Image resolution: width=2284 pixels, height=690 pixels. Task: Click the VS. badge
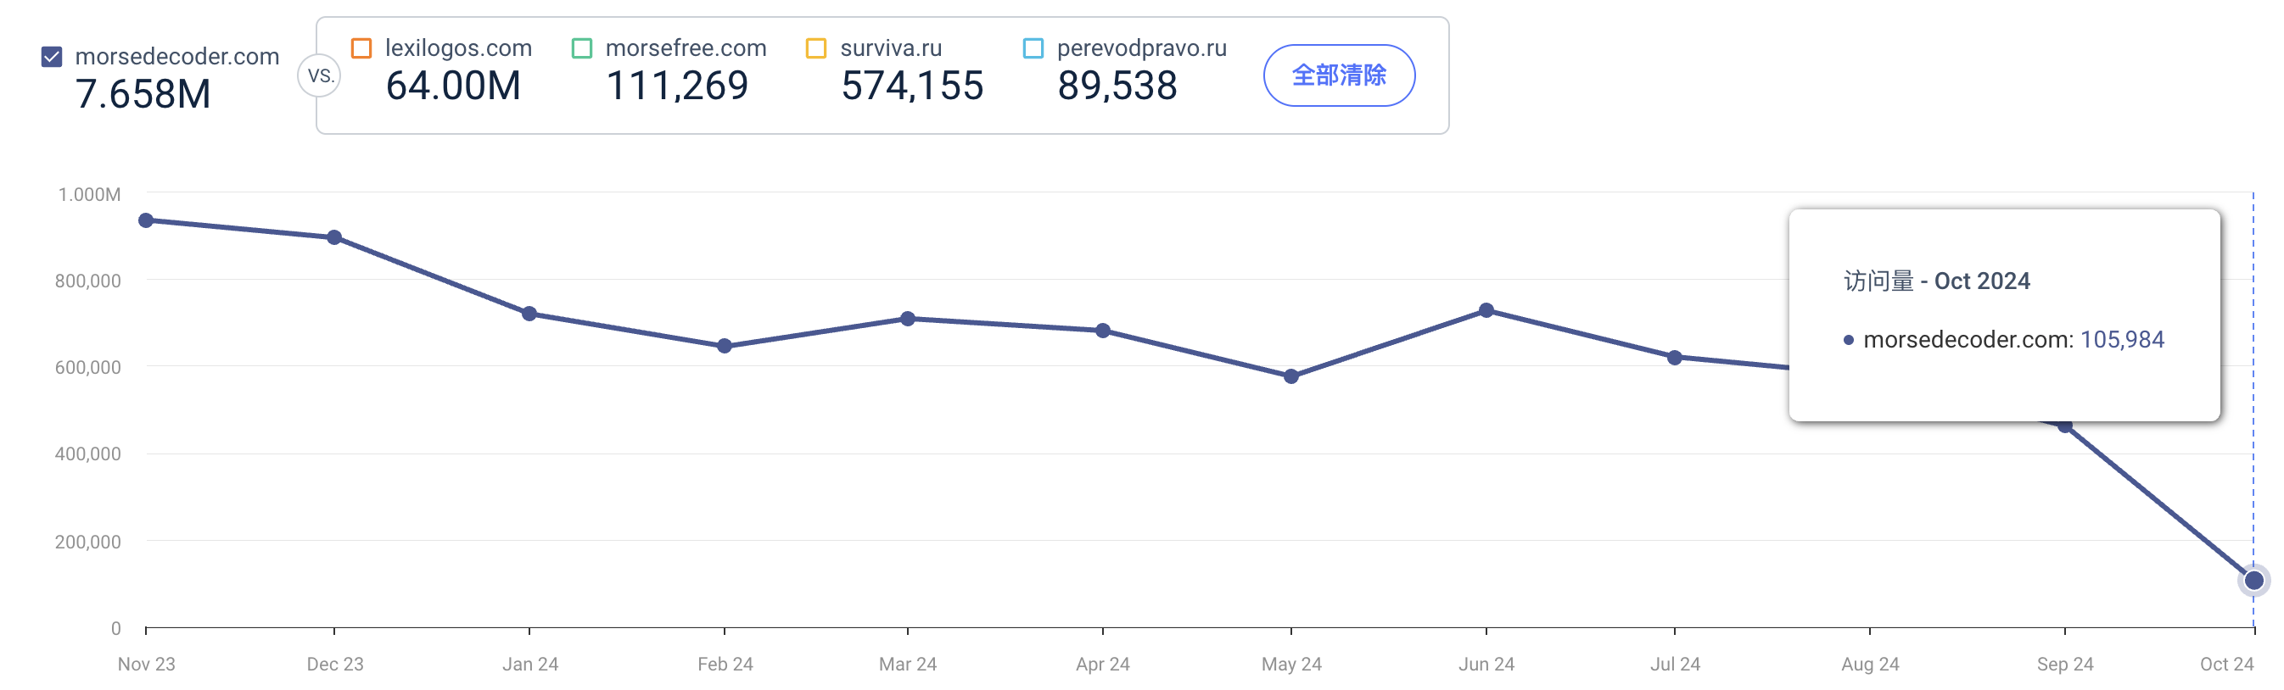pyautogui.click(x=320, y=76)
